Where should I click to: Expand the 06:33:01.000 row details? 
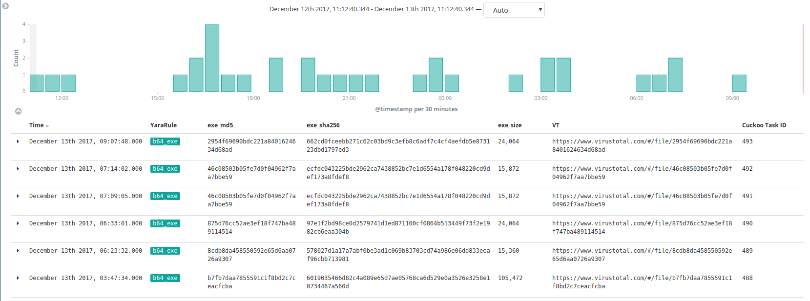[18, 223]
